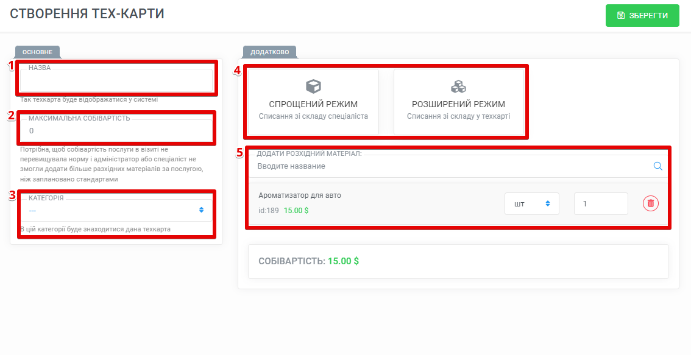This screenshot has width=691, height=355.
Task: Focus the НАЗВА name input field
Action: (116, 80)
